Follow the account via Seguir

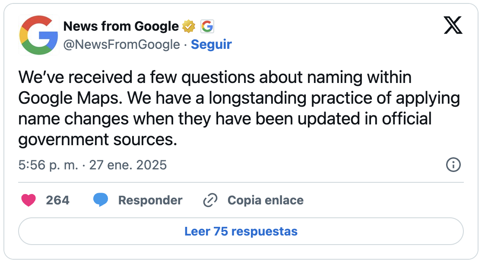click(x=211, y=45)
